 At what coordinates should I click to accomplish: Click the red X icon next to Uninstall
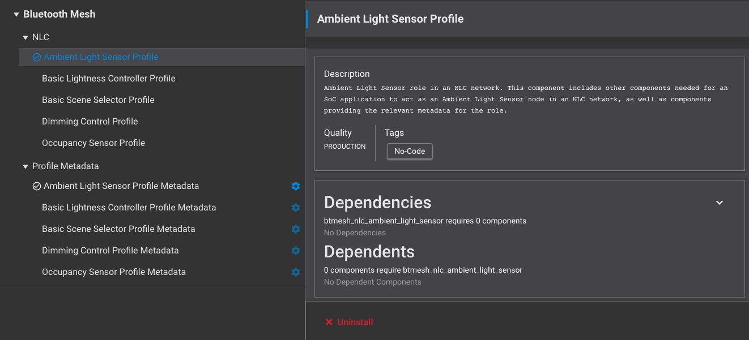[329, 322]
